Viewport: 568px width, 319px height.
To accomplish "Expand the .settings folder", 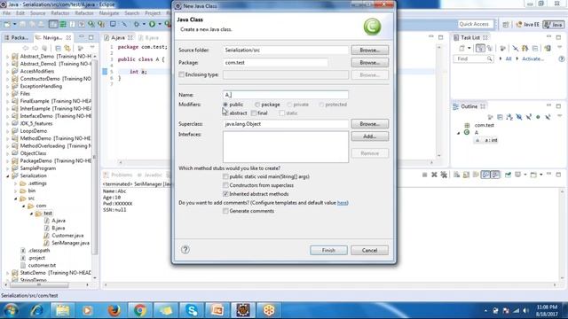I will [x=16, y=183].
